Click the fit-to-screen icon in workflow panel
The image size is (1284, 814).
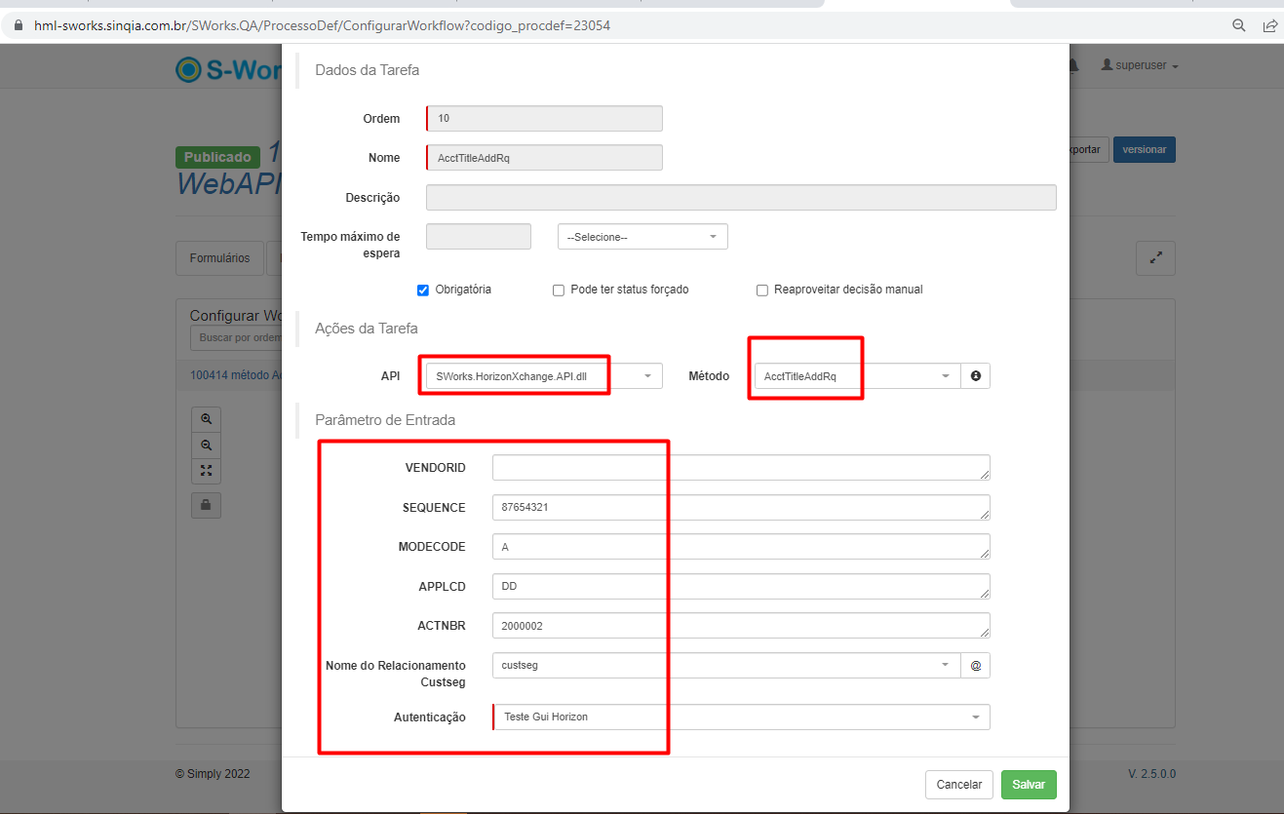point(206,471)
